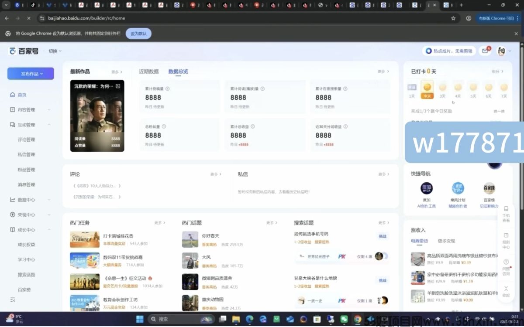Image resolution: width=524 pixels, height=327 pixels.
Task: Click the user avatar in header
Action: pos(501,51)
